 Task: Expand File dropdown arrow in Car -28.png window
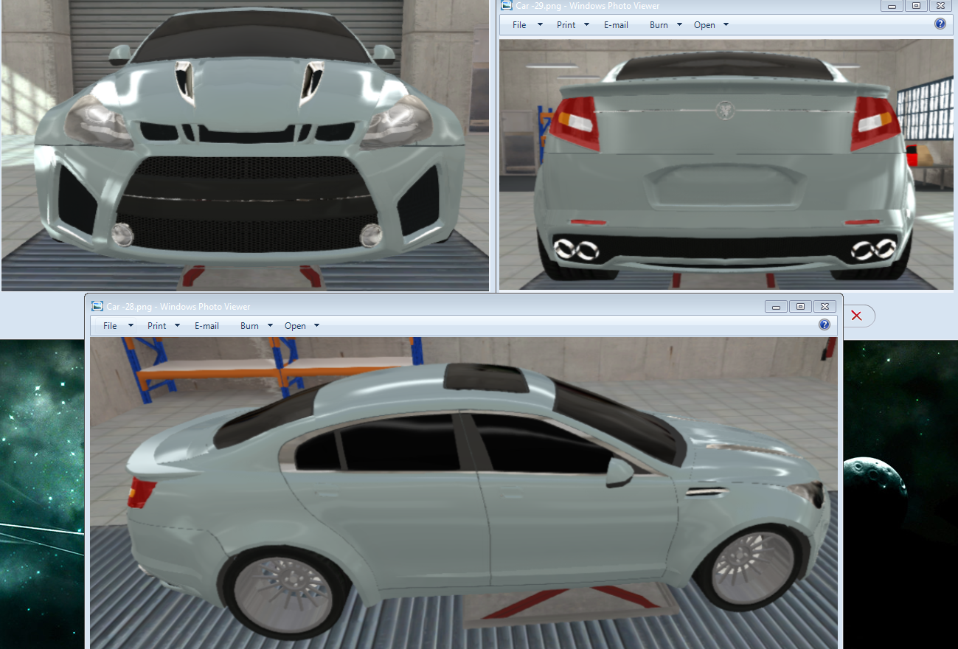coord(131,325)
